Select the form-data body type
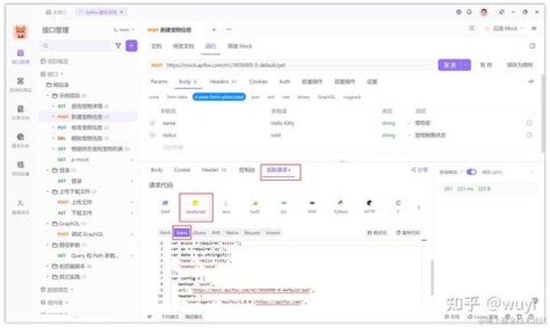550x328 pixels. pyautogui.click(x=176, y=97)
